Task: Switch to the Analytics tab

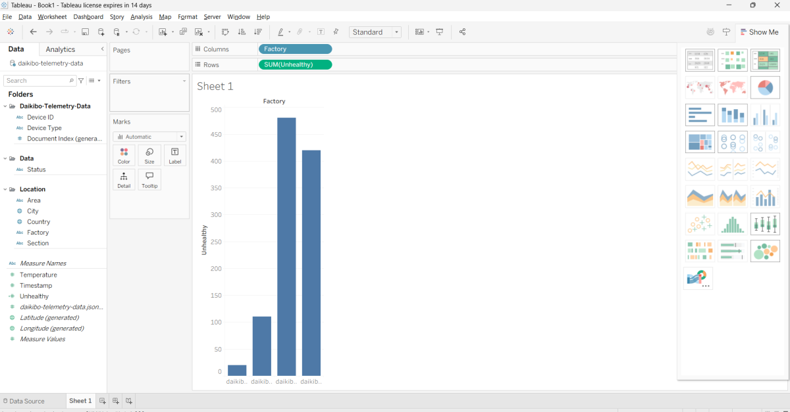Action: (x=61, y=49)
